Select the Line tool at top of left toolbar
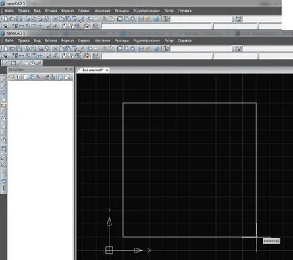The width and height of the screenshot is (293, 260). (4, 80)
